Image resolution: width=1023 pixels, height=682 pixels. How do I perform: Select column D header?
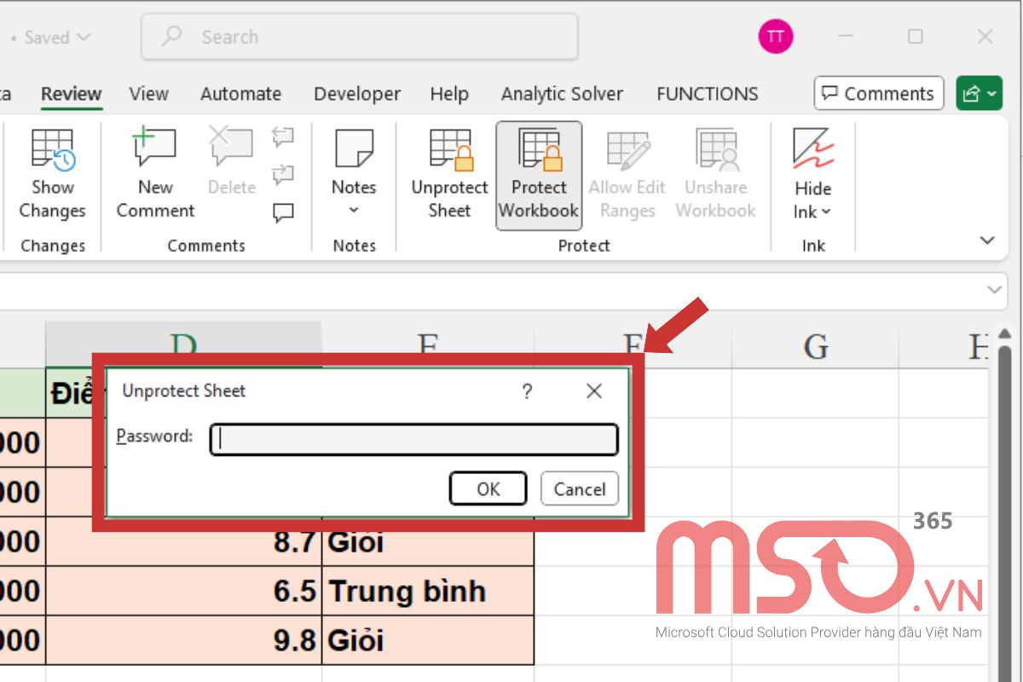[183, 338]
